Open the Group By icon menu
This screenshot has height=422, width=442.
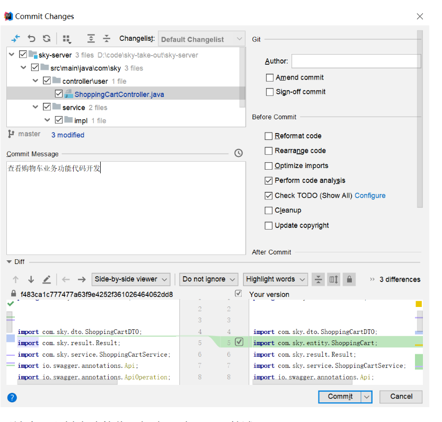(x=67, y=39)
